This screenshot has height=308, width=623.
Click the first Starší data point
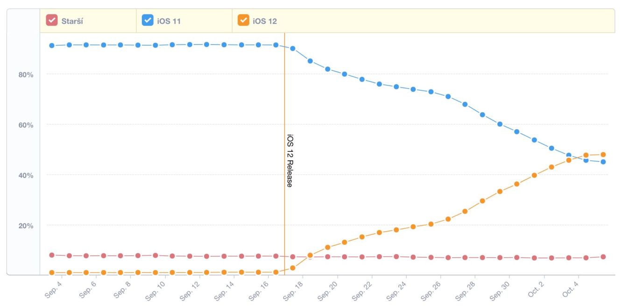[x=52, y=255]
